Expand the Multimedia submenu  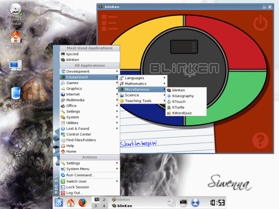pos(90,100)
